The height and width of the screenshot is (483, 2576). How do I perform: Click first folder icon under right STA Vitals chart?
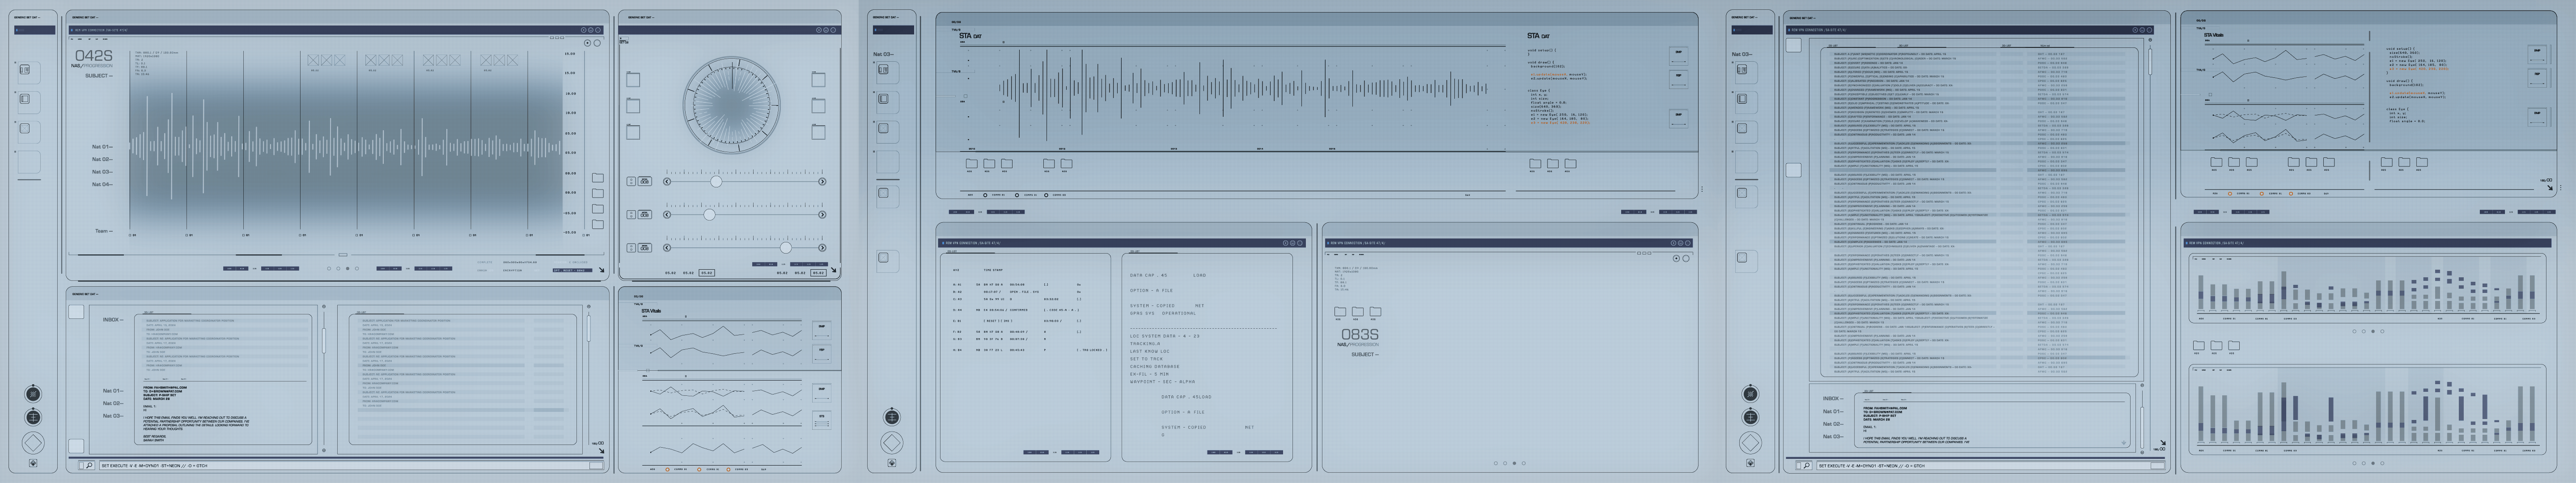[x=2216, y=161]
